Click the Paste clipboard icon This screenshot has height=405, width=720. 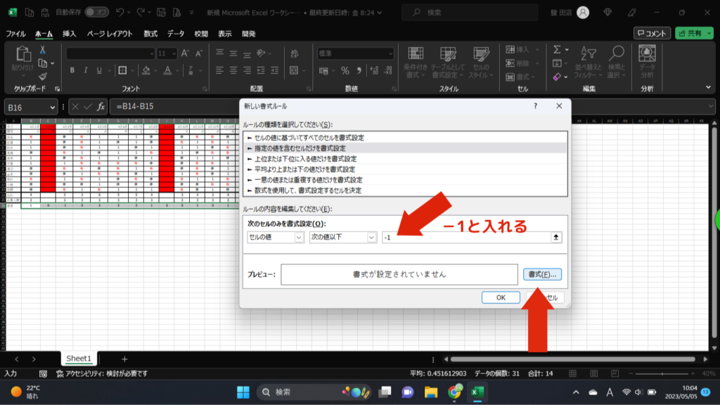coord(22,55)
